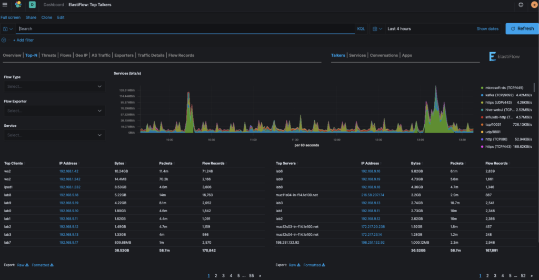Click influxdb-http legend color dot
This screenshot has height=280, width=539.
[x=482, y=117]
